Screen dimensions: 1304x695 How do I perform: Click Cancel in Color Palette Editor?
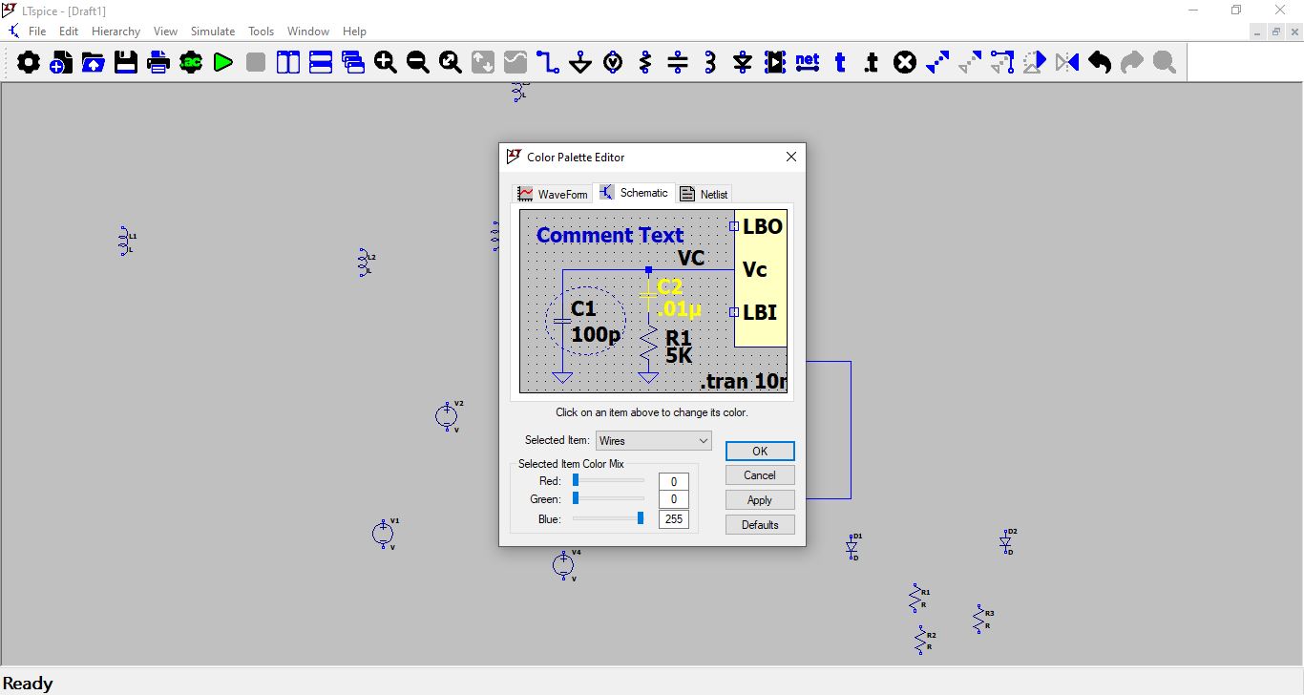coord(760,475)
